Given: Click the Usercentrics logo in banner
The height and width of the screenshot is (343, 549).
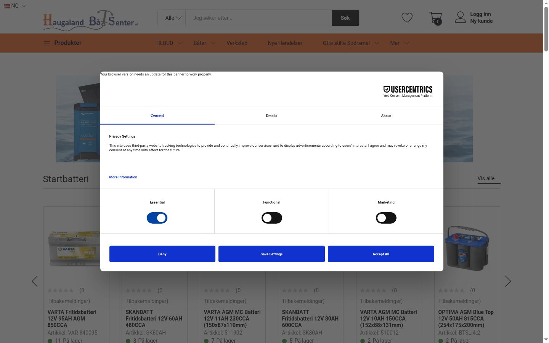Looking at the screenshot, I should click(408, 91).
